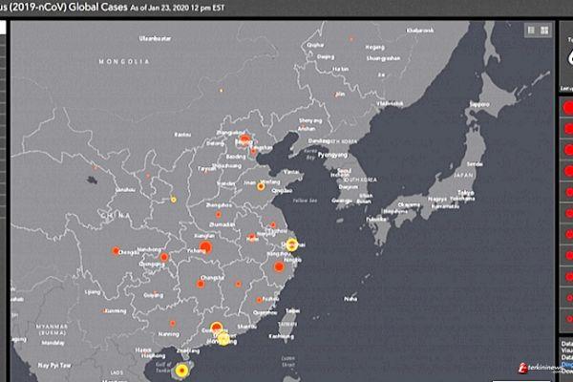
Task: Select the red case marker at Beijing
Action: click(x=244, y=140)
